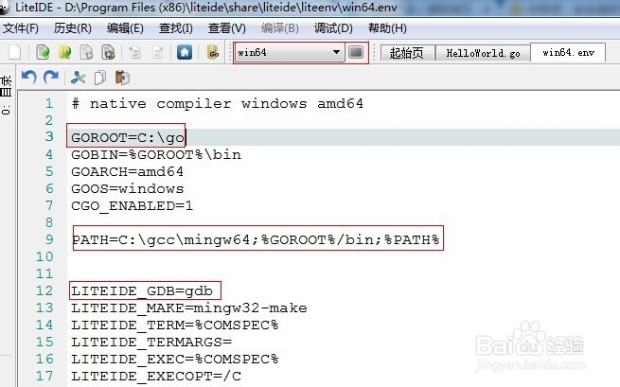620x387 pixels.
Task: Click the new document icon with green plus
Action: click(134, 52)
